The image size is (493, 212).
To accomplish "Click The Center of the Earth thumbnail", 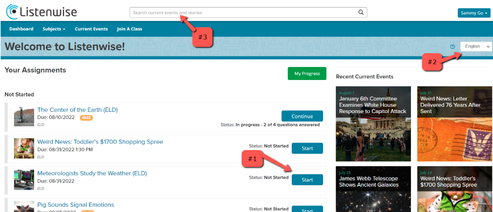I will coord(24,117).
